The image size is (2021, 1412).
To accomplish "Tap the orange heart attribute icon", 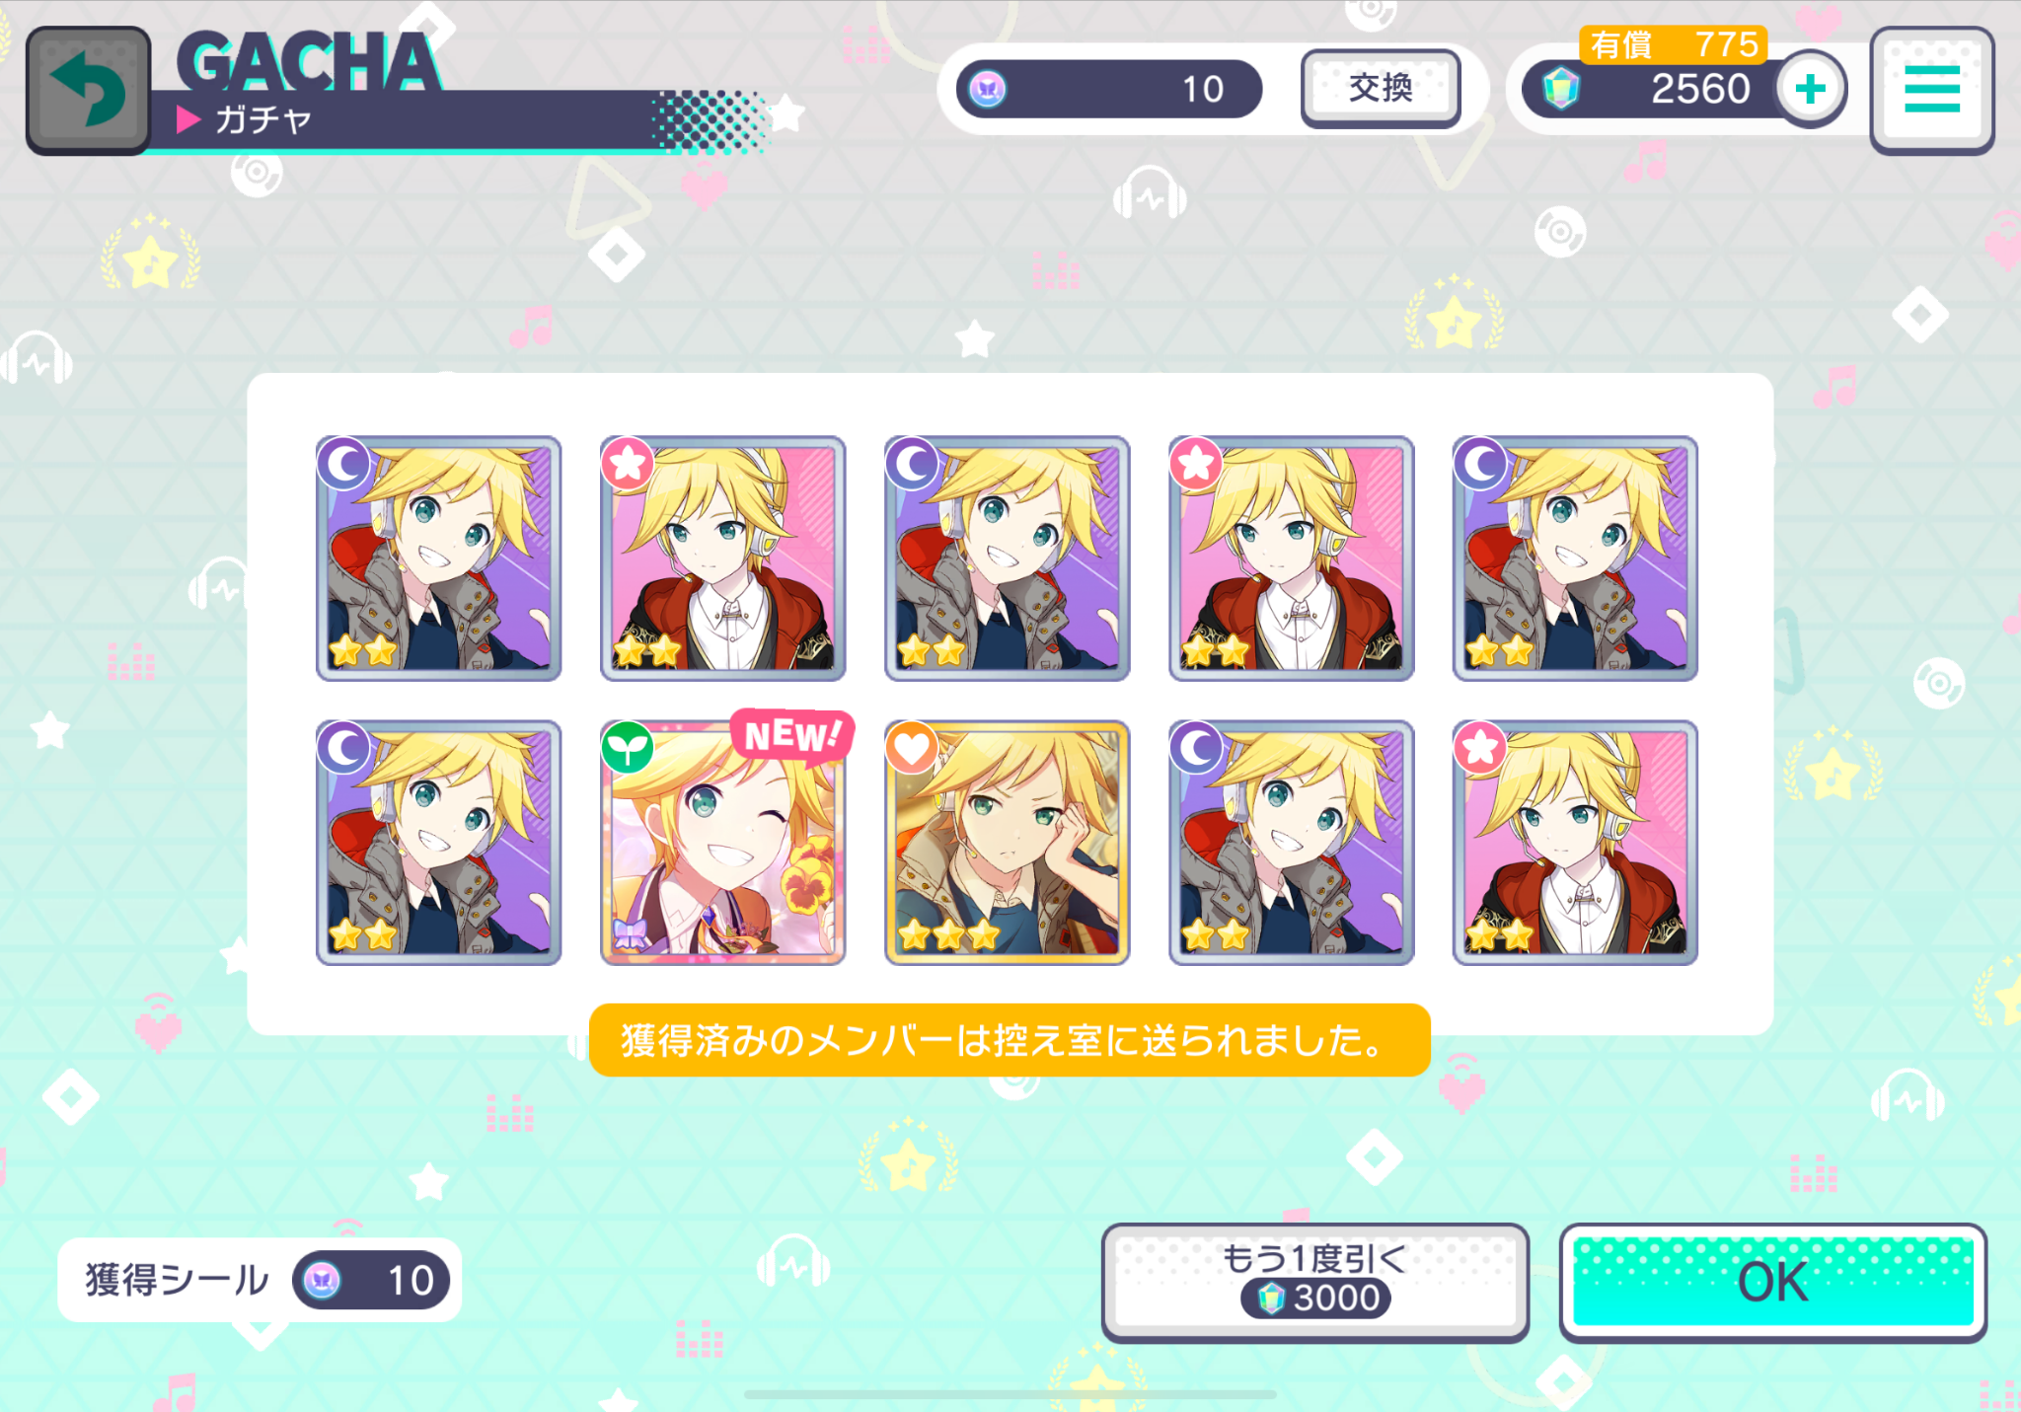I will click(911, 747).
